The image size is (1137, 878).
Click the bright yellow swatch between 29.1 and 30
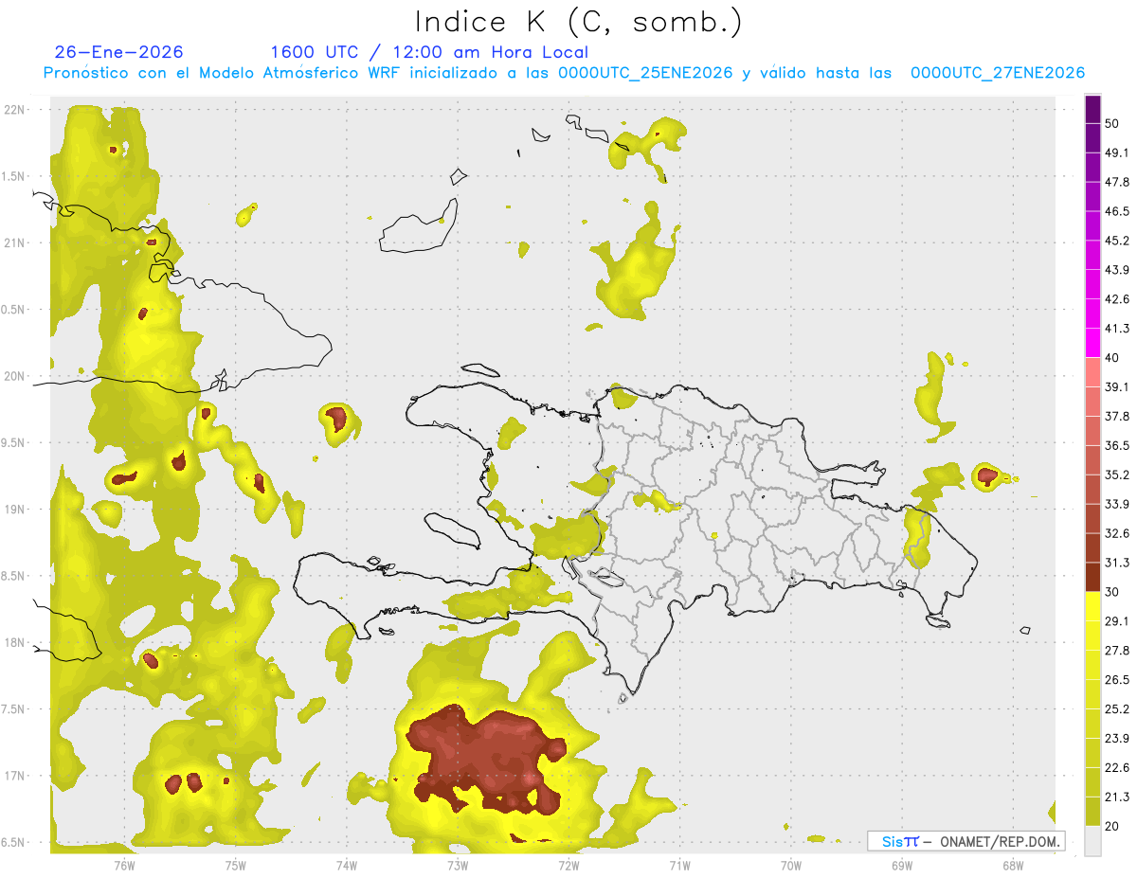(1092, 606)
